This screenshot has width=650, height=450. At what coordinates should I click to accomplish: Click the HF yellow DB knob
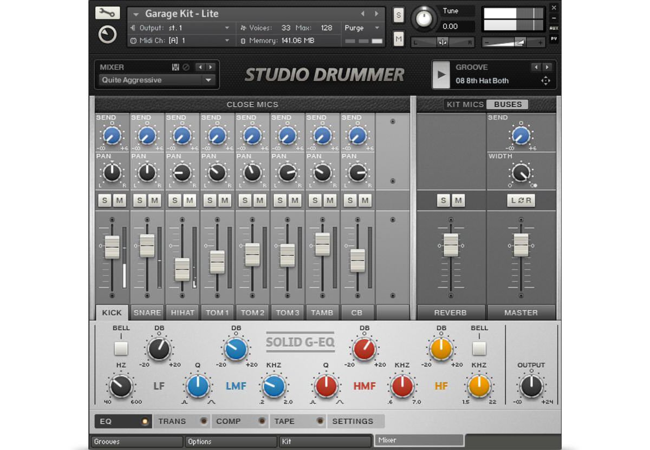(x=441, y=349)
